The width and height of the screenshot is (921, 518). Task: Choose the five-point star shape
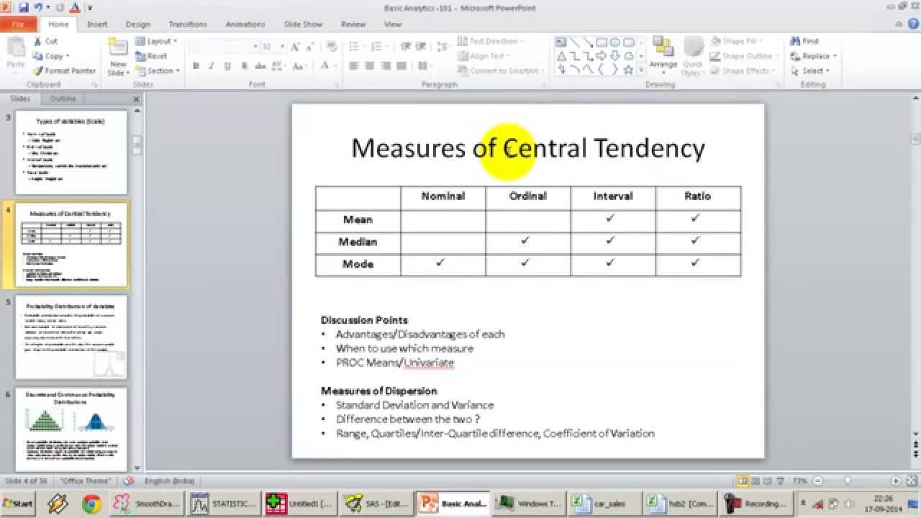(x=629, y=70)
